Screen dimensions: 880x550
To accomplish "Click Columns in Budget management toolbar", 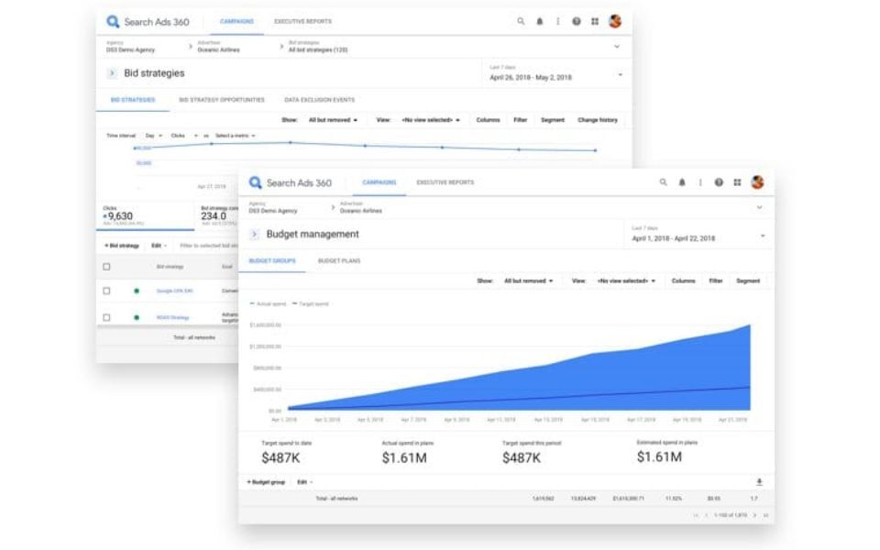I will (684, 280).
